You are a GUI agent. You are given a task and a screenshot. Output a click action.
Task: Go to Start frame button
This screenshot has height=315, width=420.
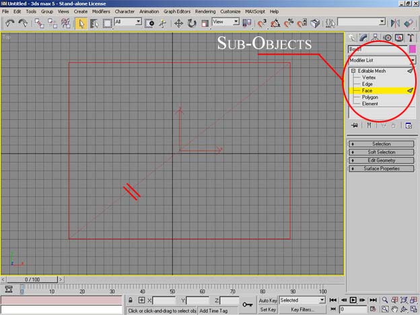[x=333, y=300]
